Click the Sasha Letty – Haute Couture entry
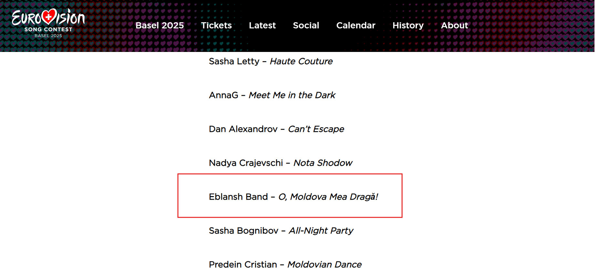Viewport: 595px width, 280px height. pos(271,61)
